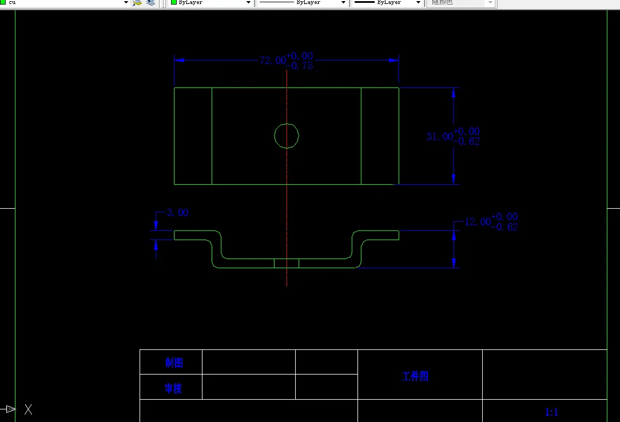
Task: Select the 3.00 thickness dimension
Action: (x=178, y=212)
